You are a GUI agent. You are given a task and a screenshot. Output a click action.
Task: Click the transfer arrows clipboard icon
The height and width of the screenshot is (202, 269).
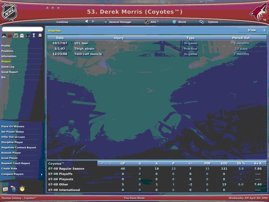point(40,35)
